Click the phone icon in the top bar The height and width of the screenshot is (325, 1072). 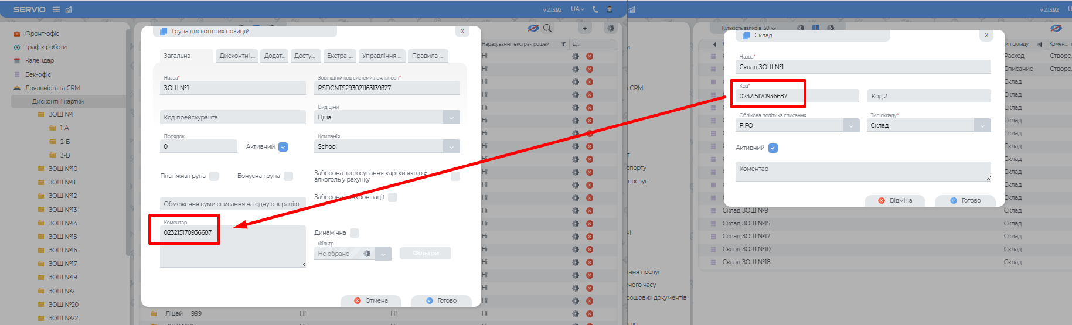click(595, 9)
